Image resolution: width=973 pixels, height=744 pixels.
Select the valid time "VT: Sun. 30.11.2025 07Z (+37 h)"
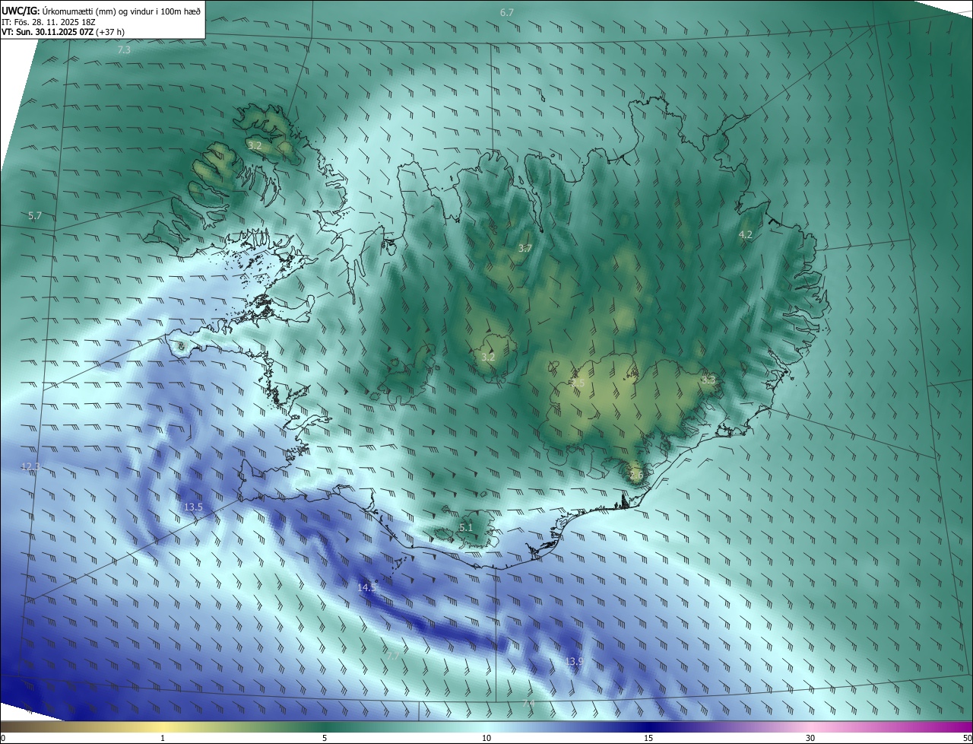(63, 32)
